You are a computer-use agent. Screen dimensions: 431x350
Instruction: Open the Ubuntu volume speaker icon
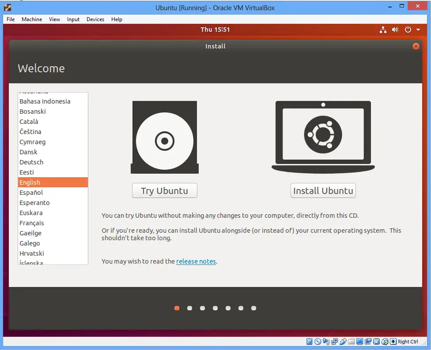395,30
